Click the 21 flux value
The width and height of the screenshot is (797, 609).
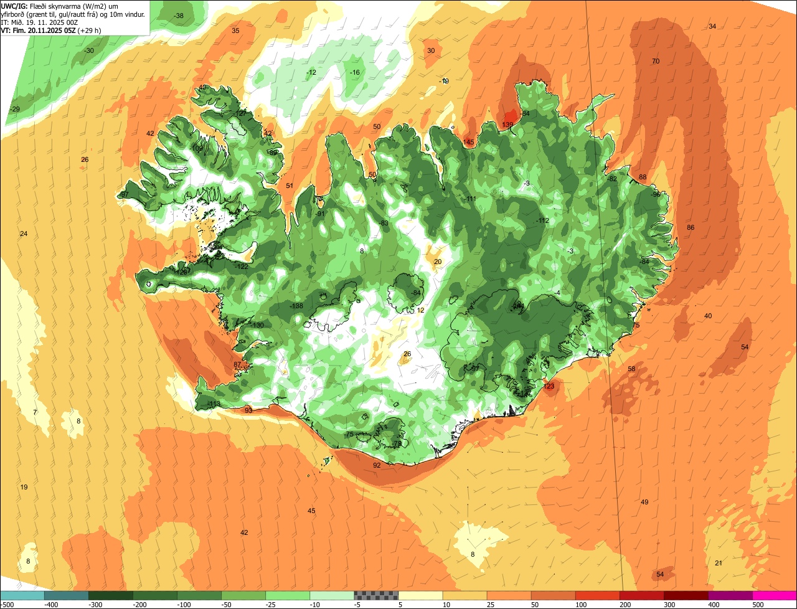pyautogui.click(x=719, y=563)
